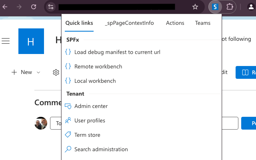Click the SP Editor extension icon
This screenshot has height=160, width=256.
coord(216,7)
